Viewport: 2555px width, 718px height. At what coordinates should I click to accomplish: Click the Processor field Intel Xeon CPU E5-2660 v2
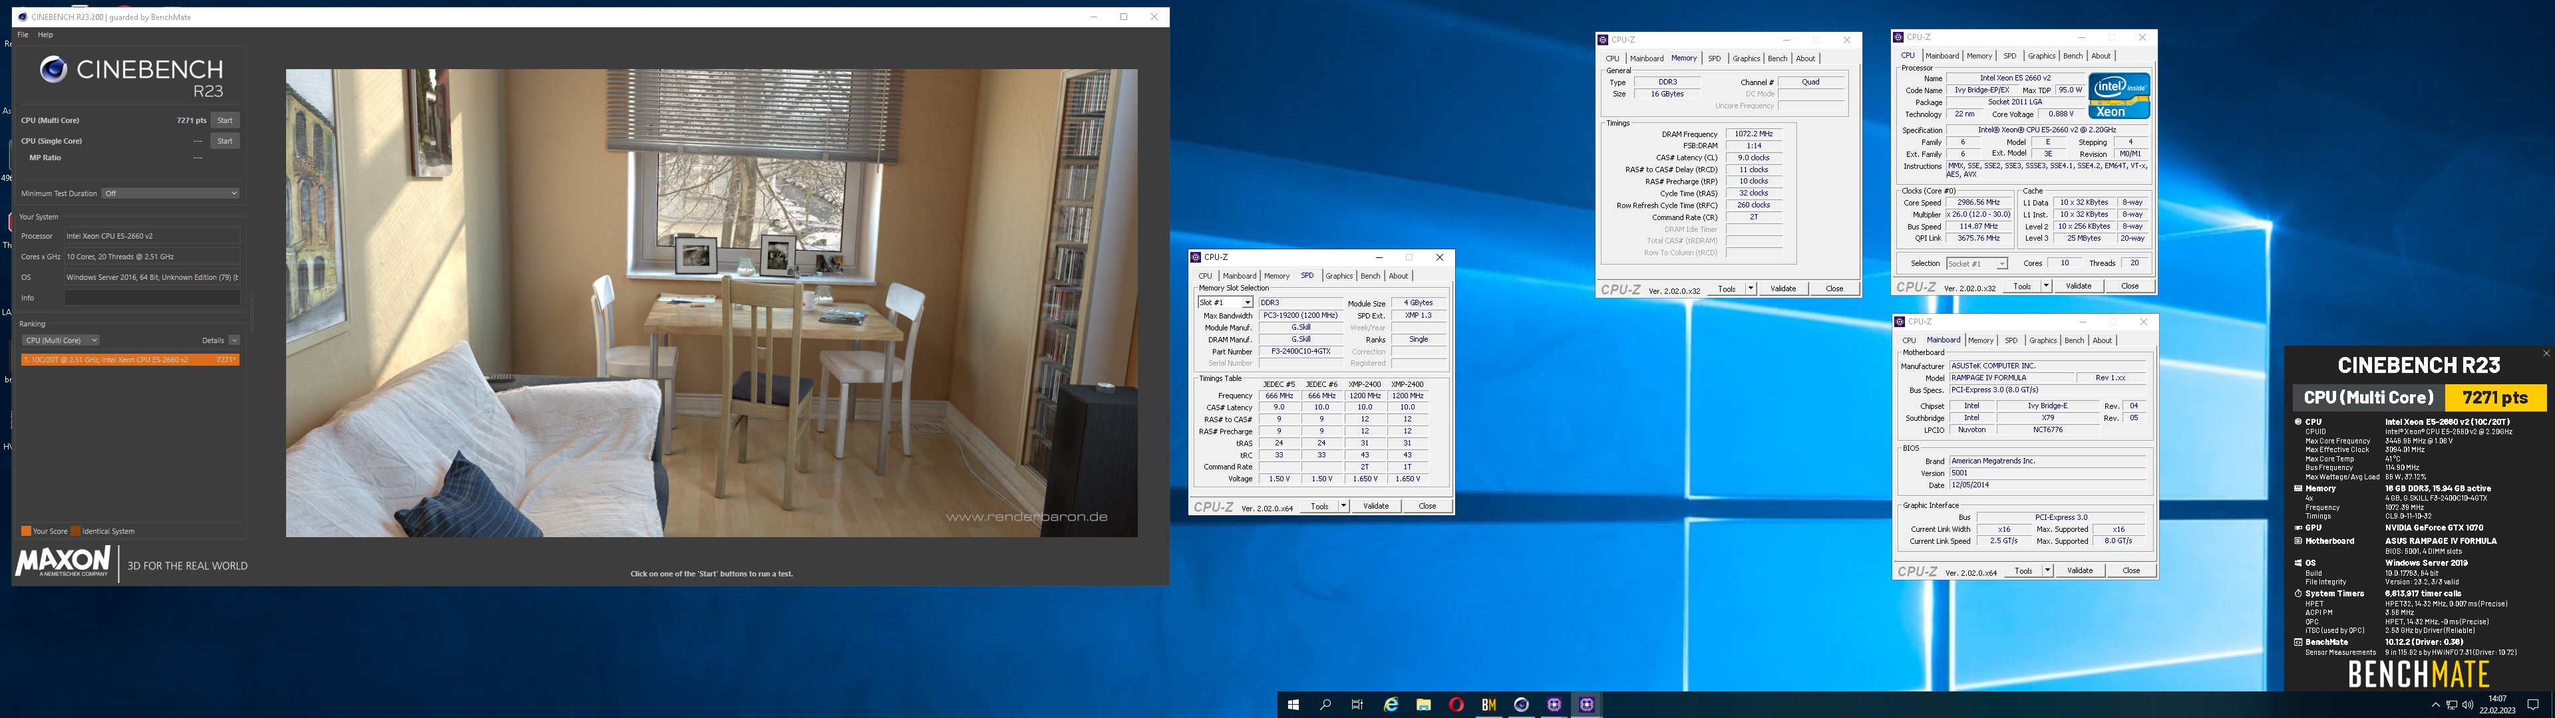152,236
